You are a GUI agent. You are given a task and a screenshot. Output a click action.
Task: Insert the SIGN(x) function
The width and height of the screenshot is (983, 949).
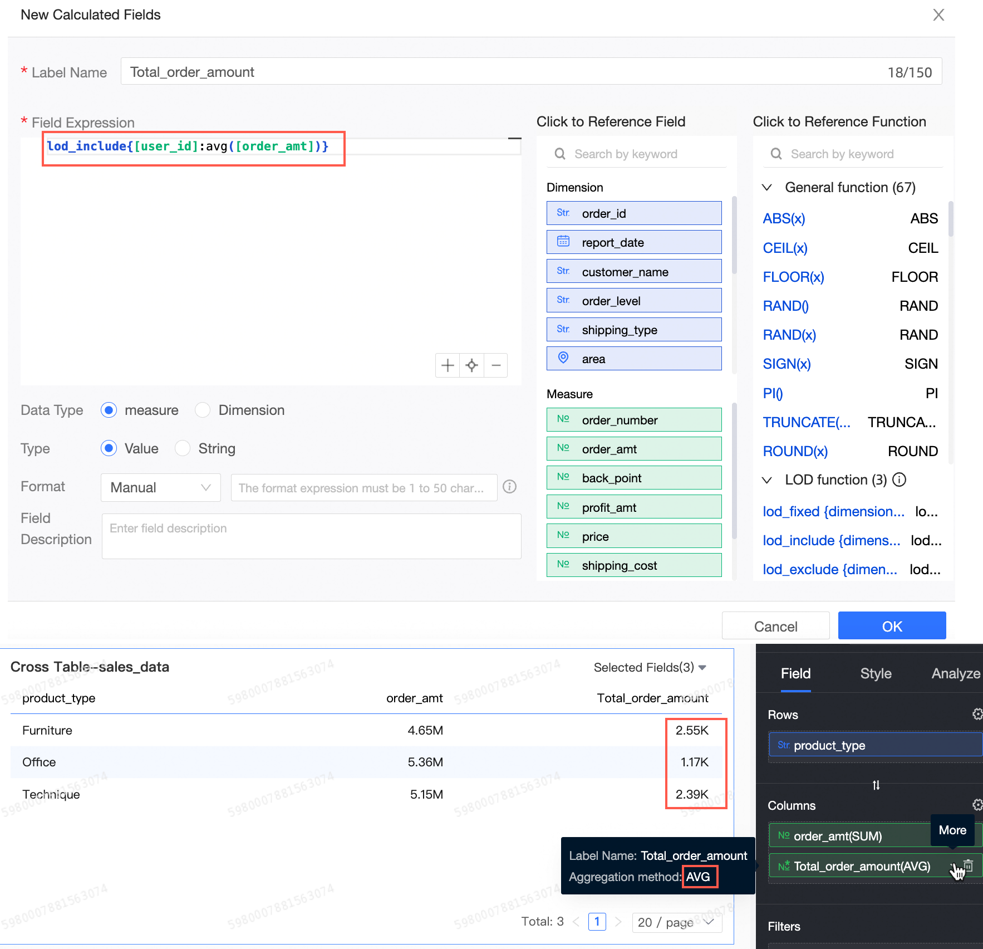click(x=787, y=364)
